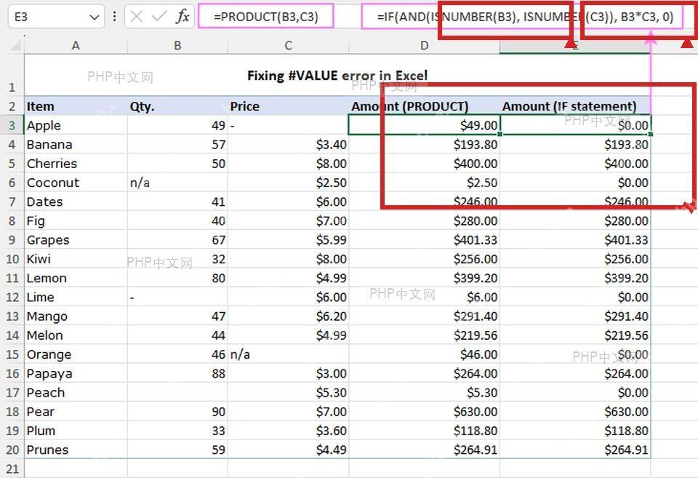Select the 'Fig' cell
The width and height of the screenshot is (698, 478).
point(76,220)
